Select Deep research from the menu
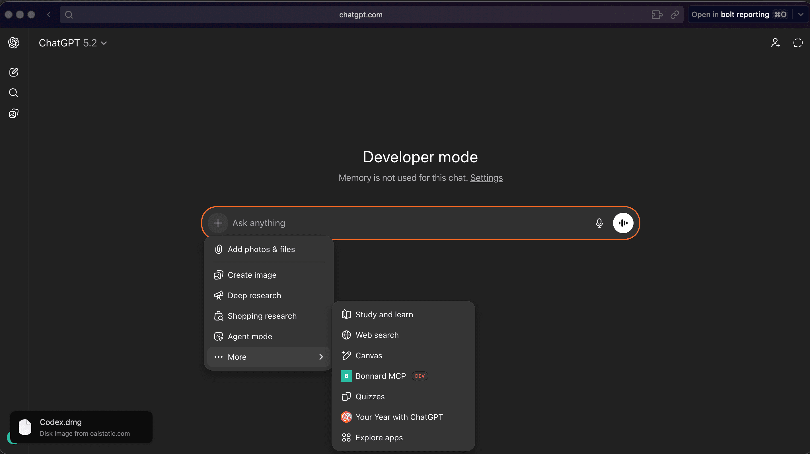 coord(254,295)
